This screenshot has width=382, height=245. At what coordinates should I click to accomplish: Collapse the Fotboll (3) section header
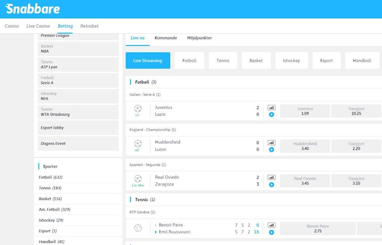click(x=142, y=82)
